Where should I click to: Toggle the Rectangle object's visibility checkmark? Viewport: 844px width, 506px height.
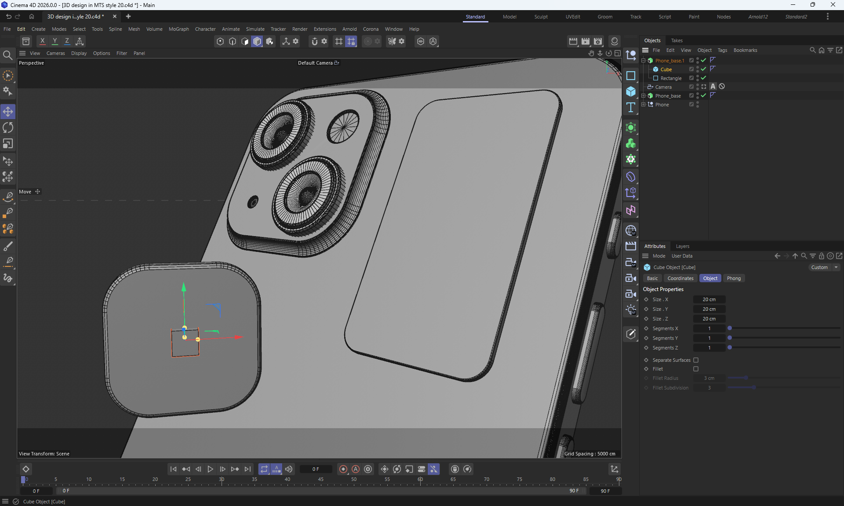tap(703, 78)
